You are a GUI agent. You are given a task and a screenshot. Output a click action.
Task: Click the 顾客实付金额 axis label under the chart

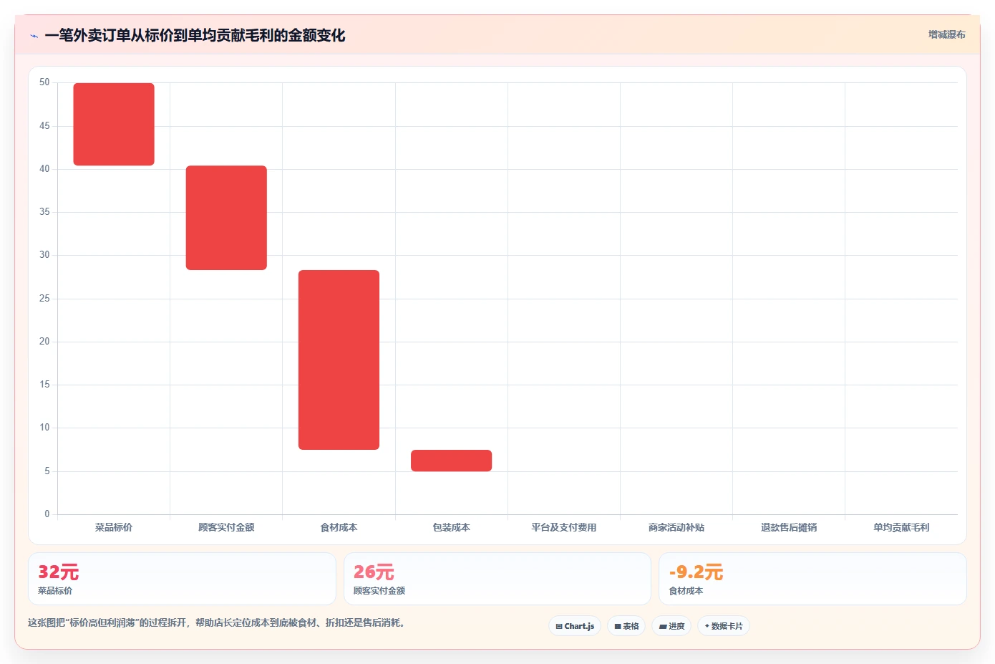(226, 527)
